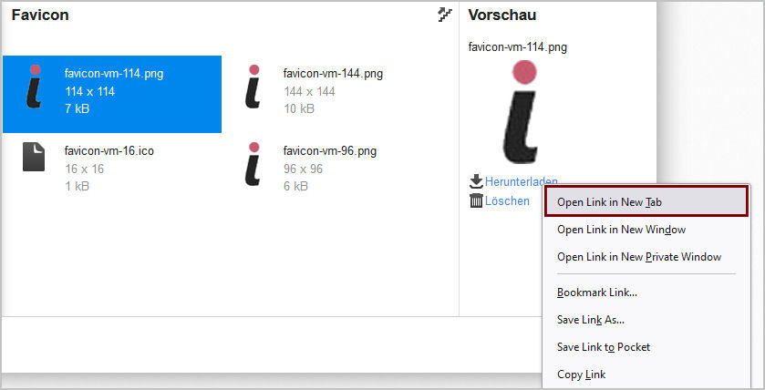
Task: Click the favicon-vm-16.ico file name
Action: 109,151
